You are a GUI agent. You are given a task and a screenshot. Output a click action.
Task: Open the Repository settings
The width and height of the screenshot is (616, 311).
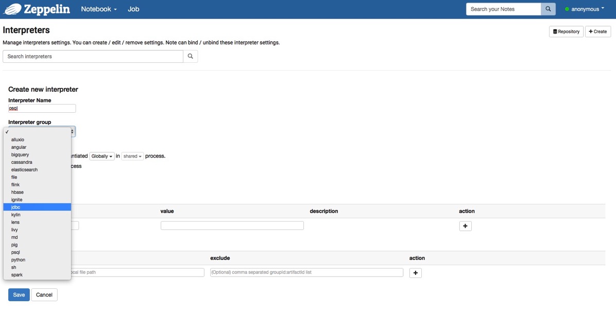pos(566,31)
